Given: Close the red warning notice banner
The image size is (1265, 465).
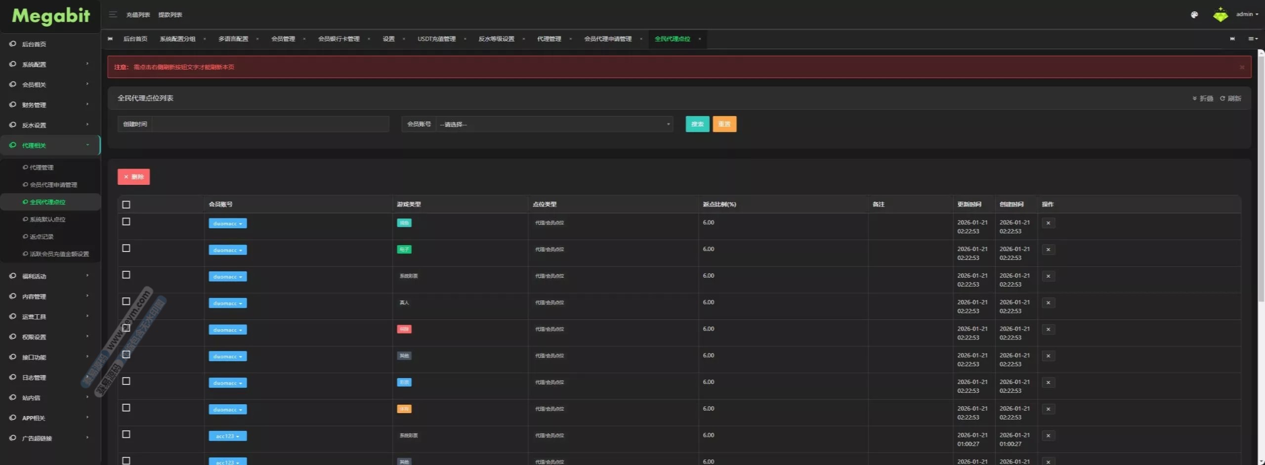Looking at the screenshot, I should coord(1241,67).
